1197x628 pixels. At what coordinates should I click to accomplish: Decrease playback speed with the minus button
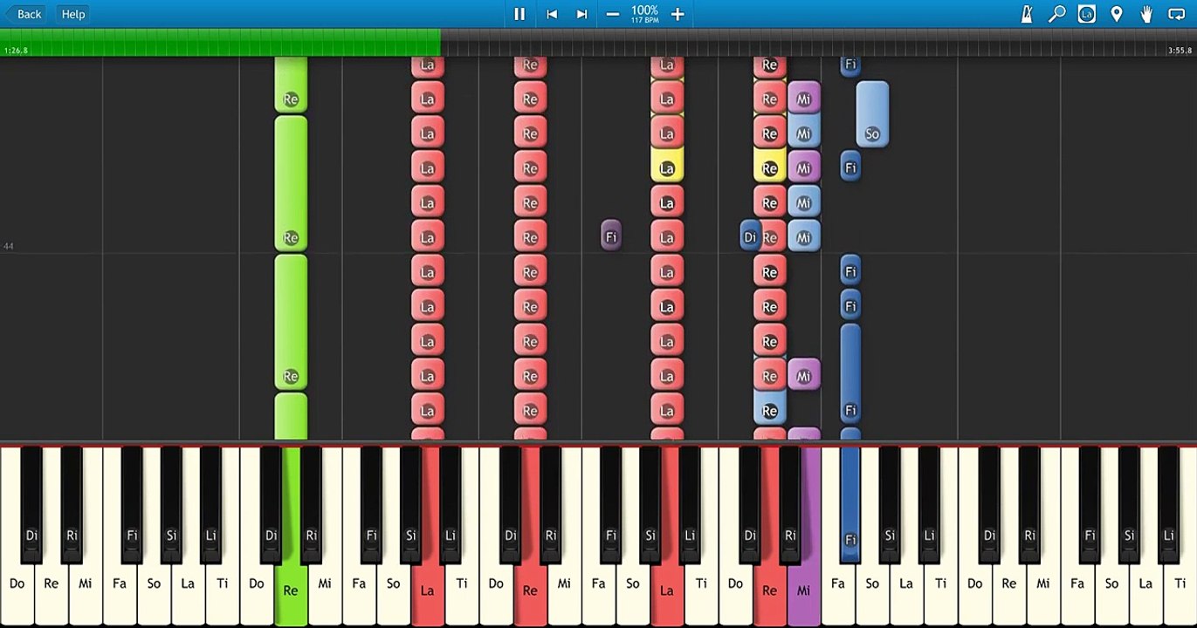click(613, 14)
